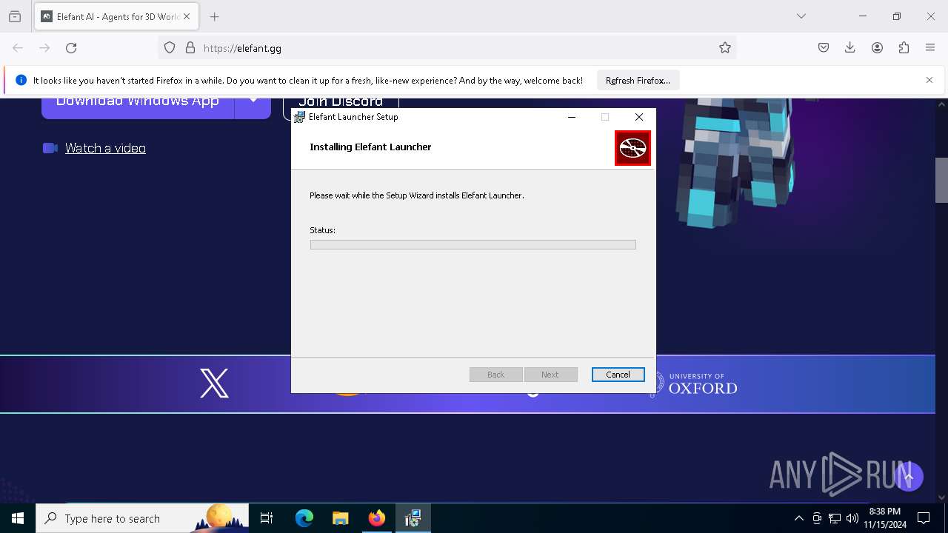
Task: Open File Explorer from taskbar
Action: pos(341,518)
